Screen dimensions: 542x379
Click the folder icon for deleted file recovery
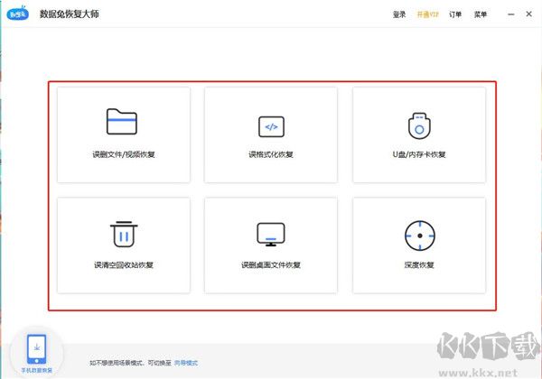(x=122, y=122)
